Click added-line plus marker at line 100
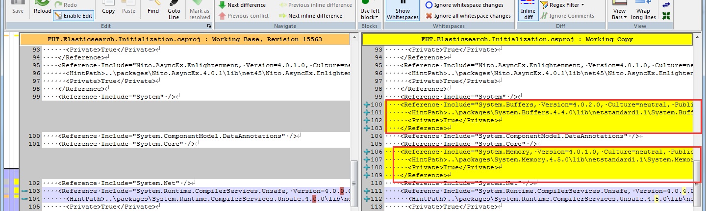 [366, 105]
